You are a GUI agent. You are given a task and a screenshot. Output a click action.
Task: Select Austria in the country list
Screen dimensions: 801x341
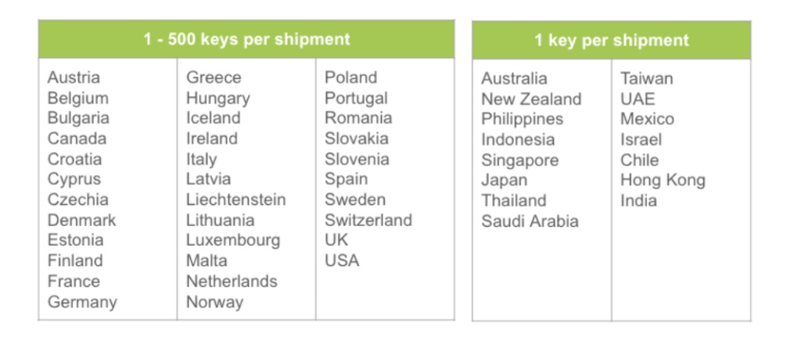pyautogui.click(x=74, y=77)
